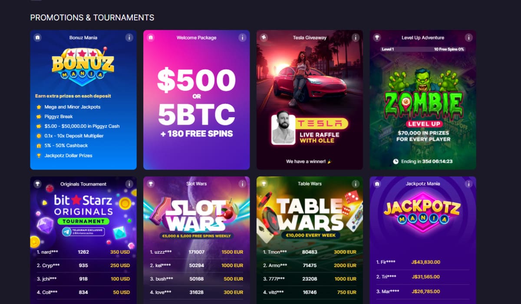Open info icon on Bonuz Mania card
The height and width of the screenshot is (304, 521).
pyautogui.click(x=129, y=37)
